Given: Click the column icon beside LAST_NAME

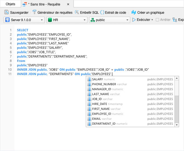Looking at the screenshot, I should 89,94.
